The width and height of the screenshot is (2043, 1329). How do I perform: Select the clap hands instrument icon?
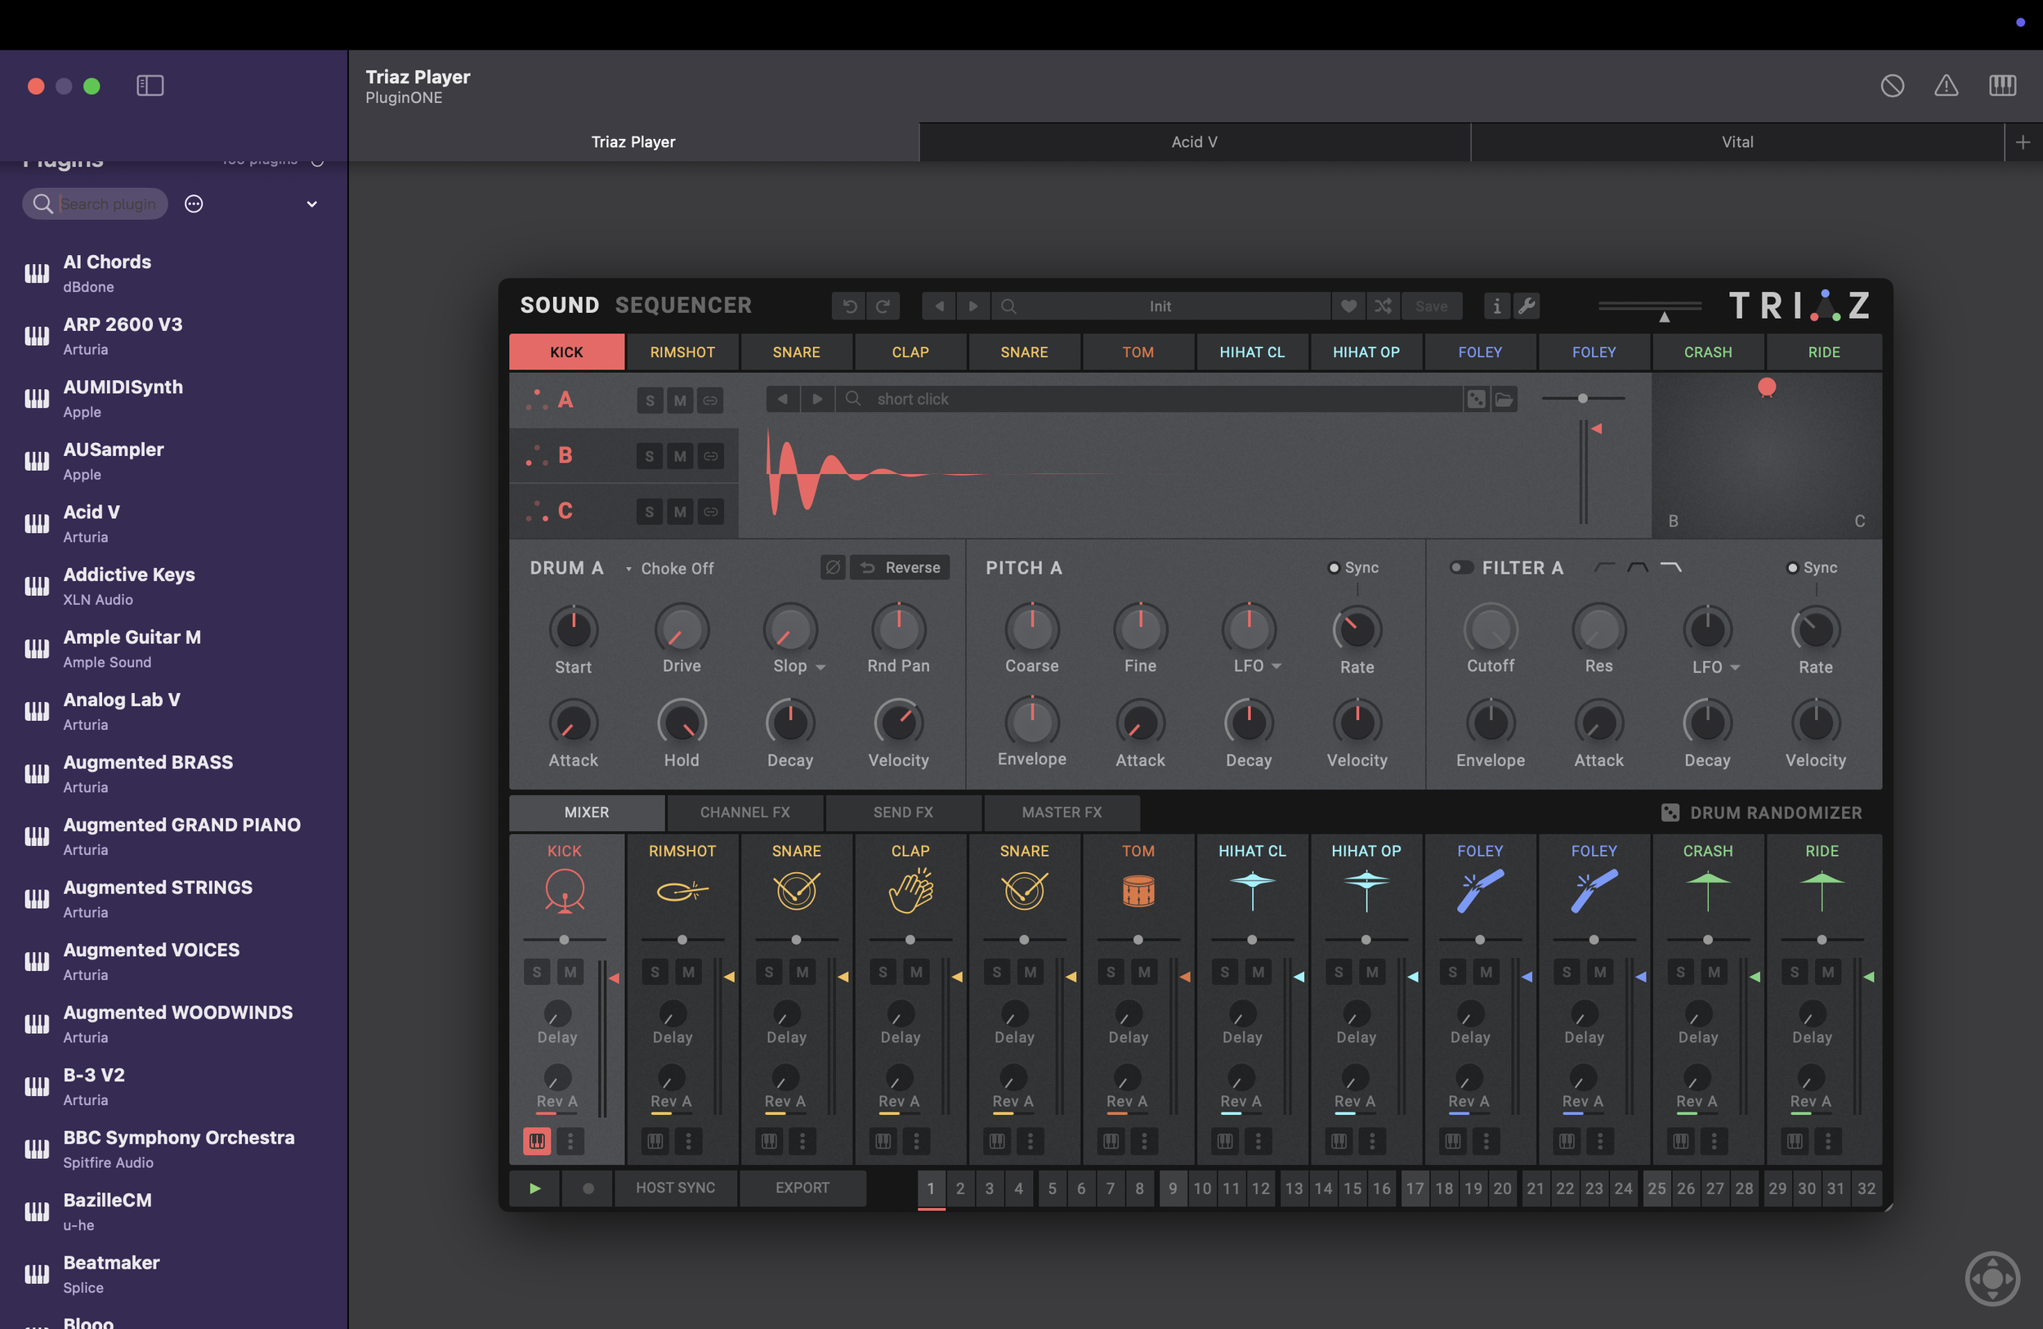pyautogui.click(x=910, y=890)
